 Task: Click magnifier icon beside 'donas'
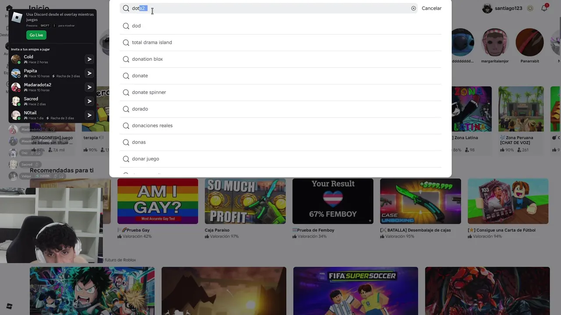tap(126, 142)
